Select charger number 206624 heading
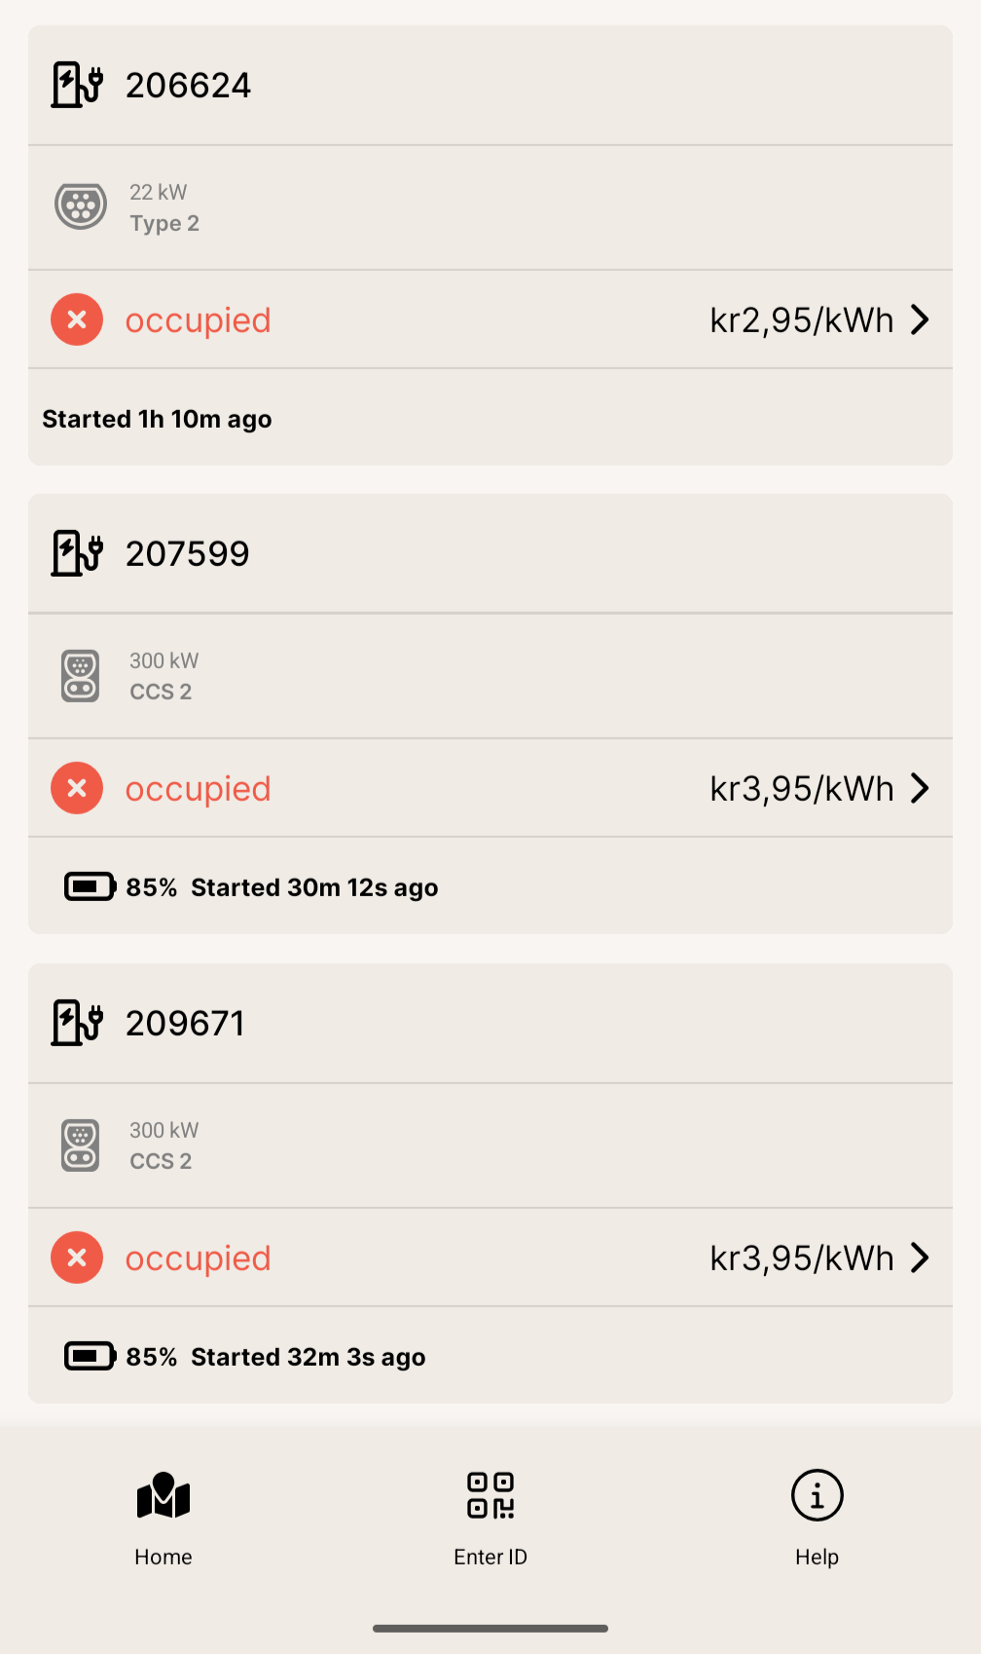Viewport: 981px width, 1654px height. coord(188,86)
